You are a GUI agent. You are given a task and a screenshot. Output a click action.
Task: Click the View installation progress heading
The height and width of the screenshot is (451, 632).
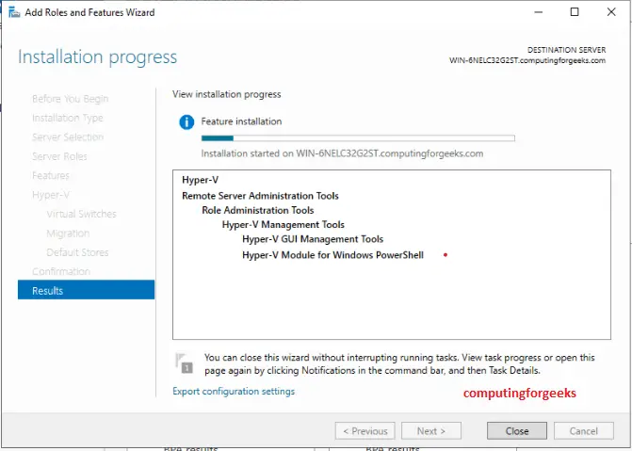[x=226, y=94]
